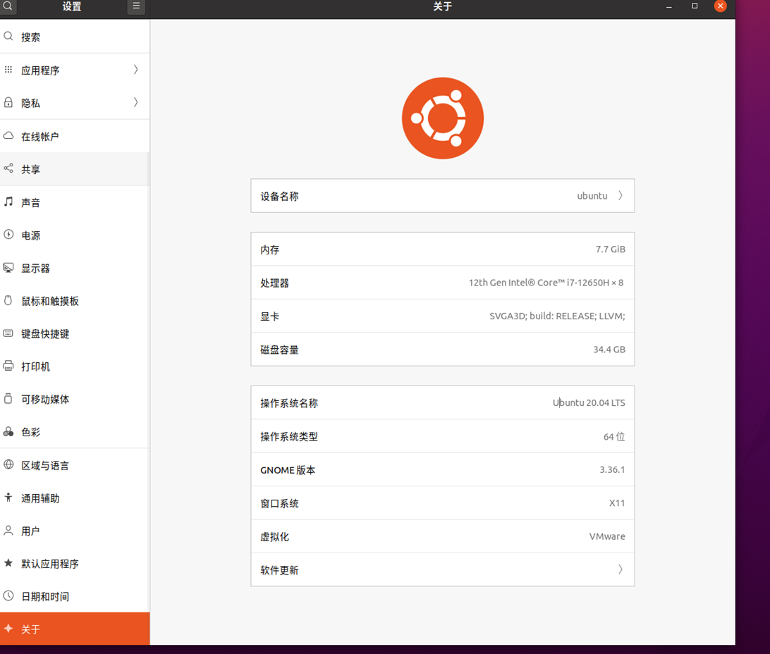Click the window system value X11

pos(617,503)
